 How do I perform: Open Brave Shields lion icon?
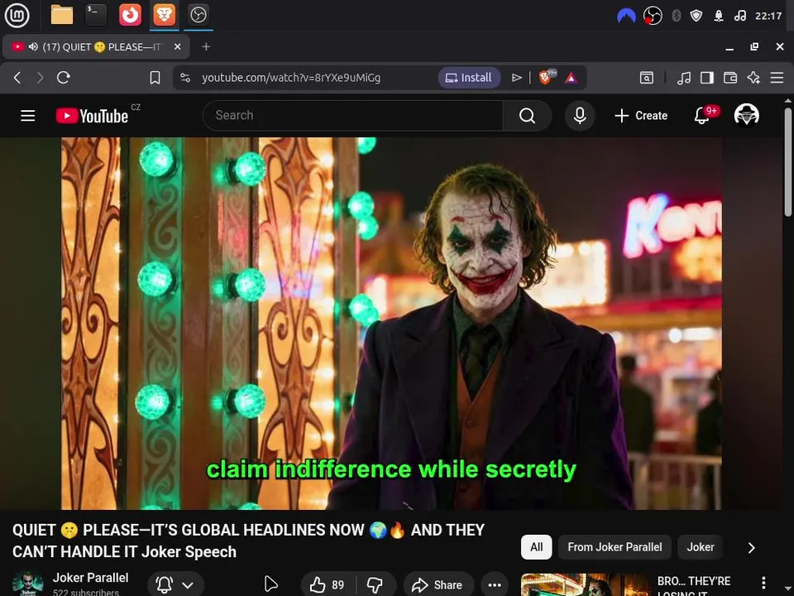point(546,77)
